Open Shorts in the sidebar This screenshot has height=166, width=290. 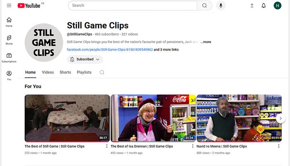click(x=9, y=40)
